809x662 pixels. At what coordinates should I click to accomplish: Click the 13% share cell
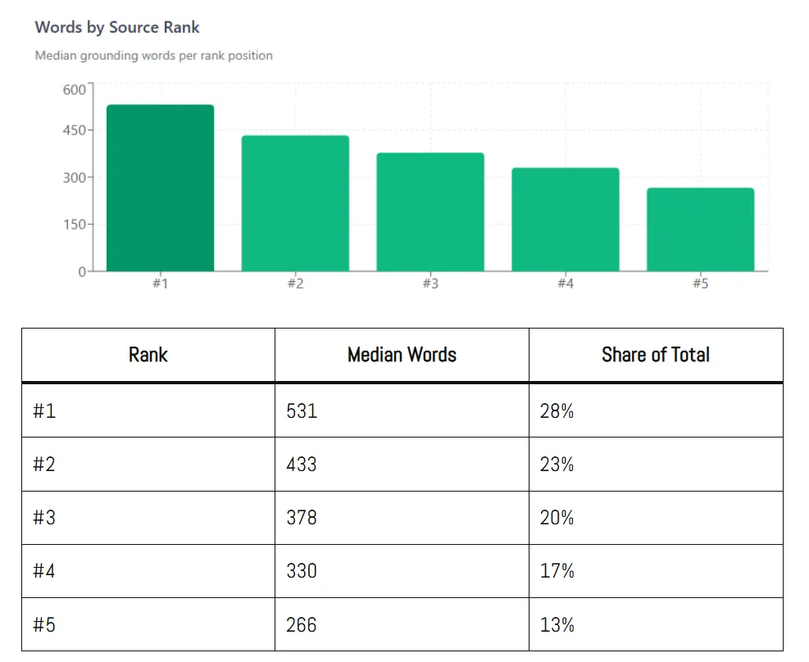656,624
